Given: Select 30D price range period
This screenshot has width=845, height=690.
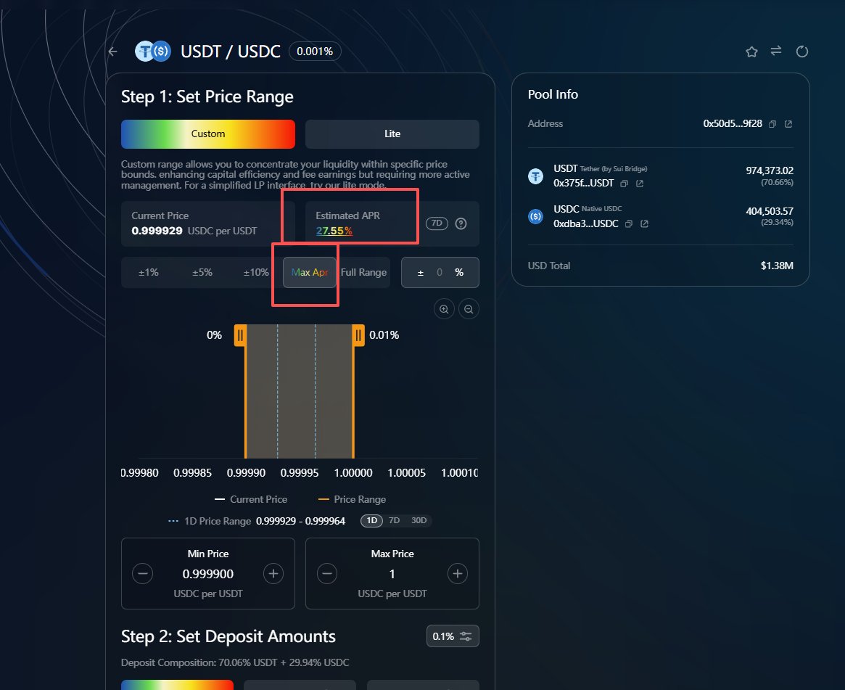Looking at the screenshot, I should click(419, 520).
